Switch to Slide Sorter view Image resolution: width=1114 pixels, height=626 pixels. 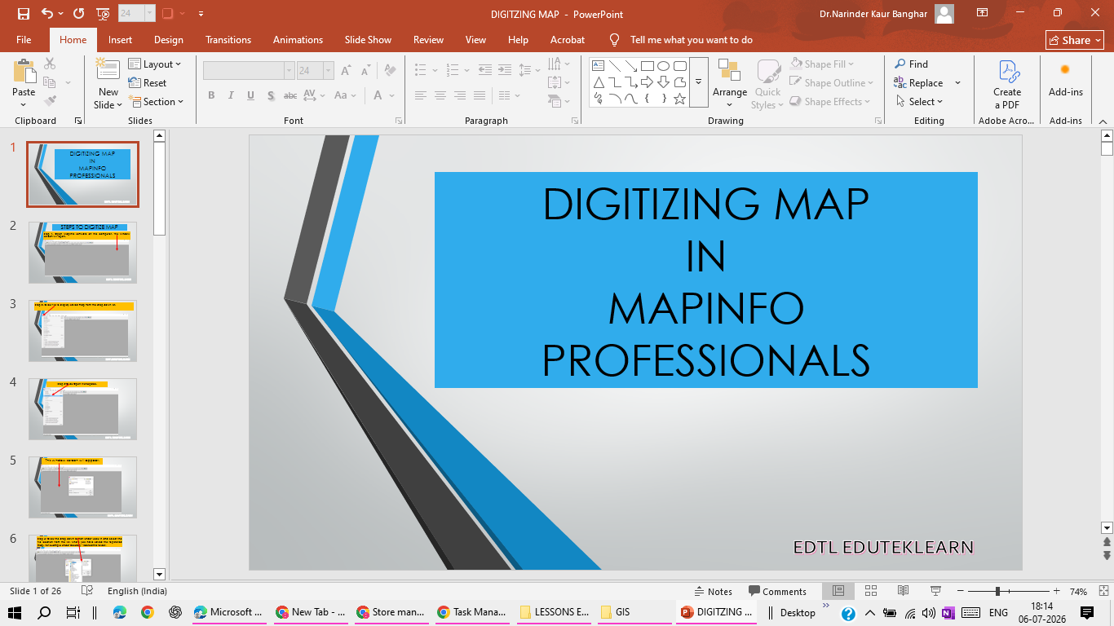870,591
